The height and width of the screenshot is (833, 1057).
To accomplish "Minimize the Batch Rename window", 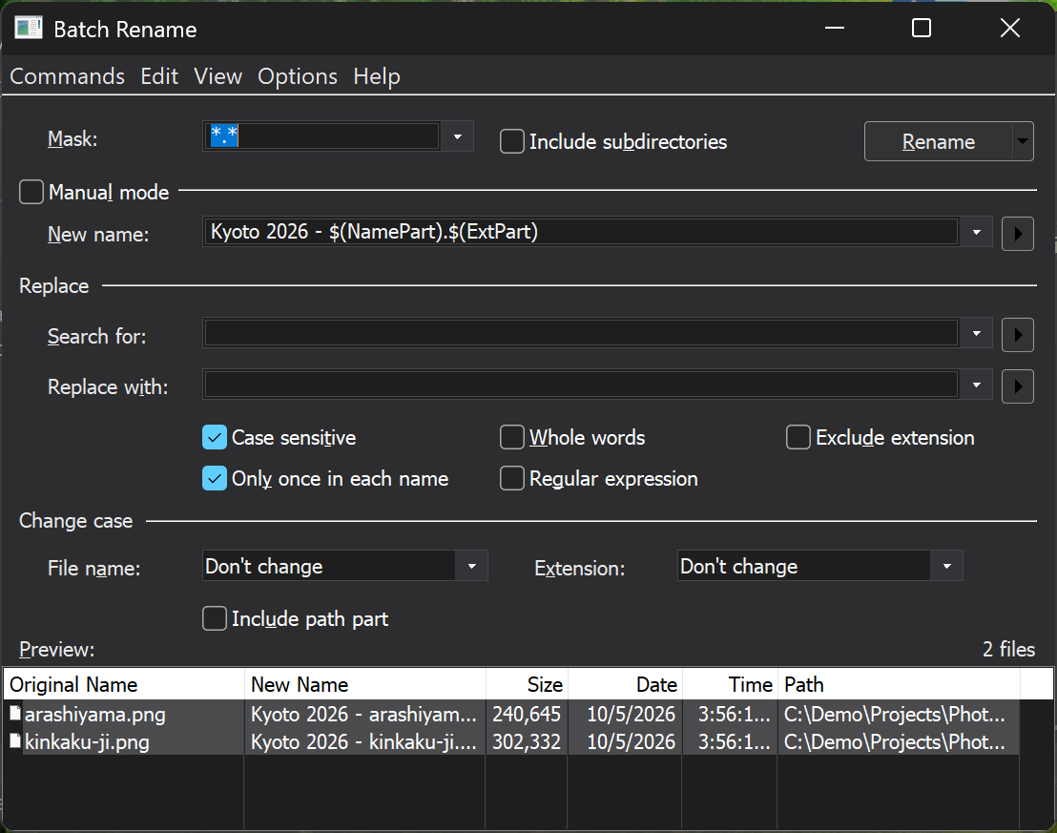I will click(835, 28).
